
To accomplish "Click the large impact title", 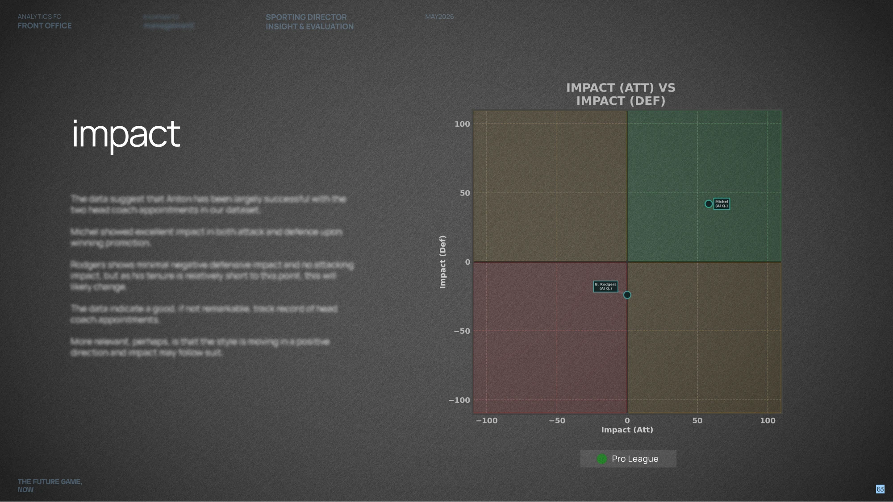I will click(x=126, y=135).
